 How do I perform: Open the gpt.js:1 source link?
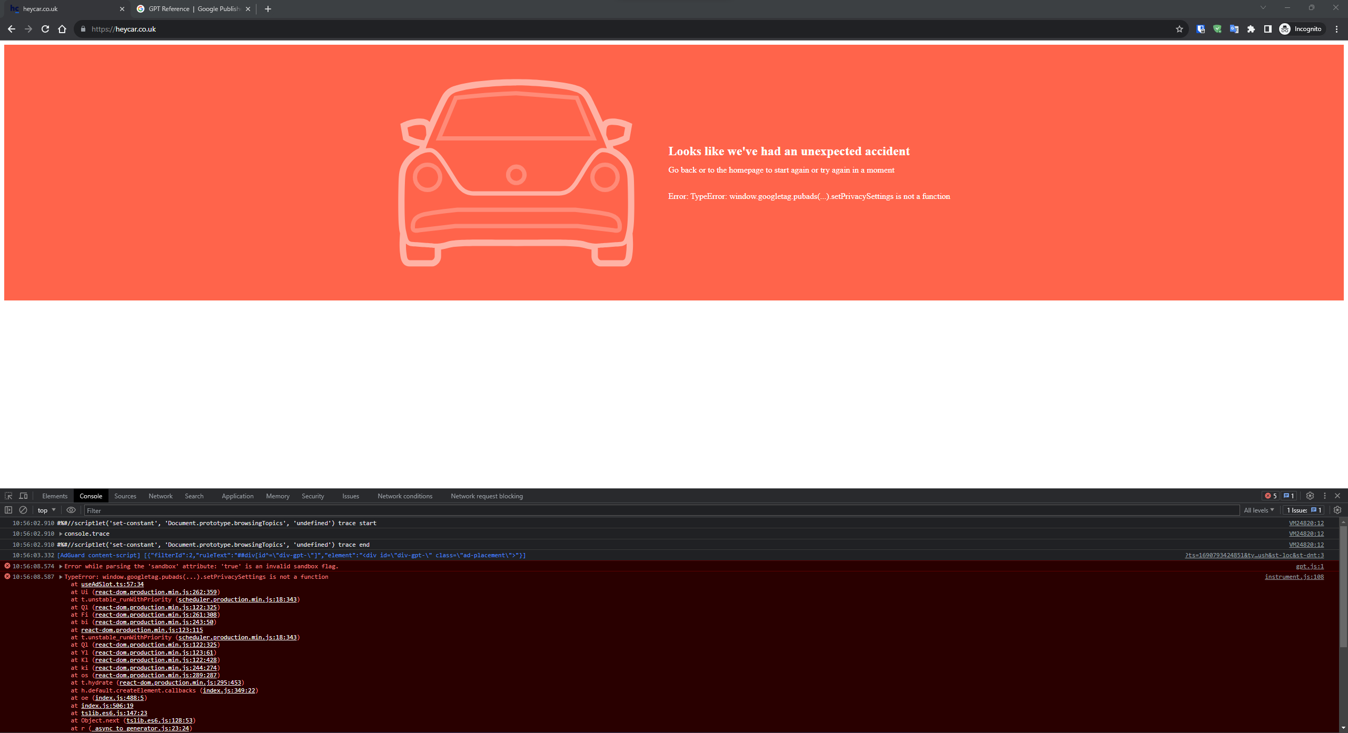1310,566
